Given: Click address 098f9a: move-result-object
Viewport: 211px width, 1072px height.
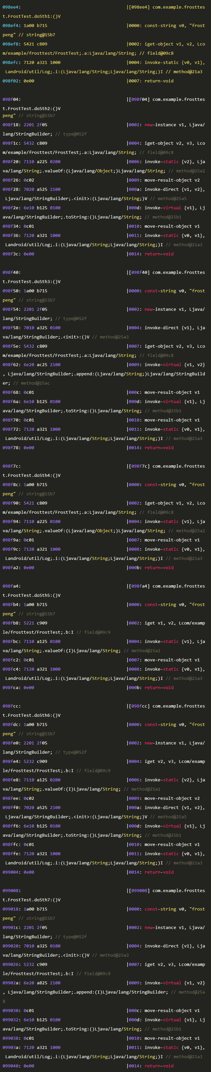Looking at the screenshot, I should (x=12, y=540).
